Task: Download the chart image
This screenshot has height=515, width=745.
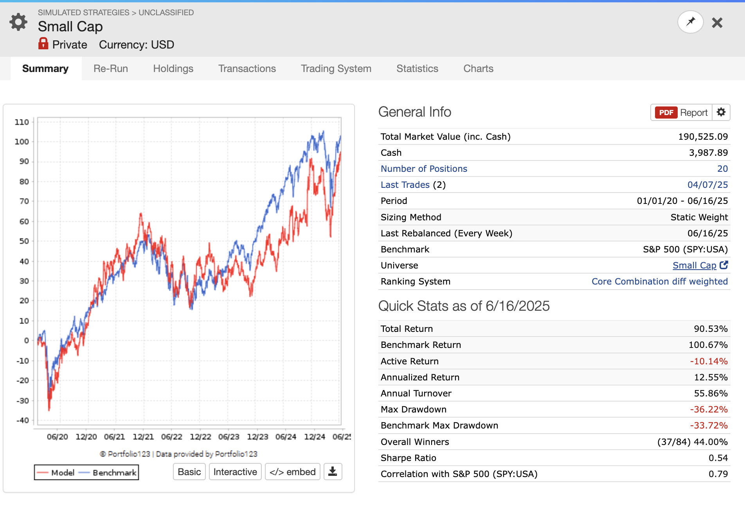Action: (x=333, y=472)
